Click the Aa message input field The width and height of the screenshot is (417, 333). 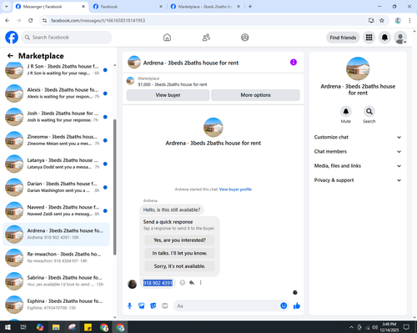tap(227, 306)
